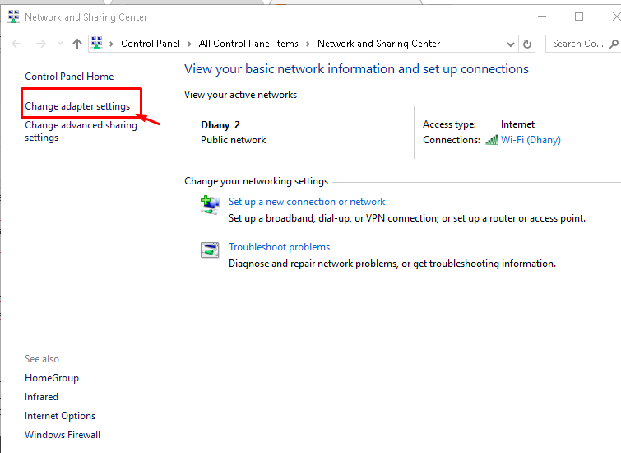Open Change adapter settings
Viewport: 621px width, 453px height.
click(77, 106)
